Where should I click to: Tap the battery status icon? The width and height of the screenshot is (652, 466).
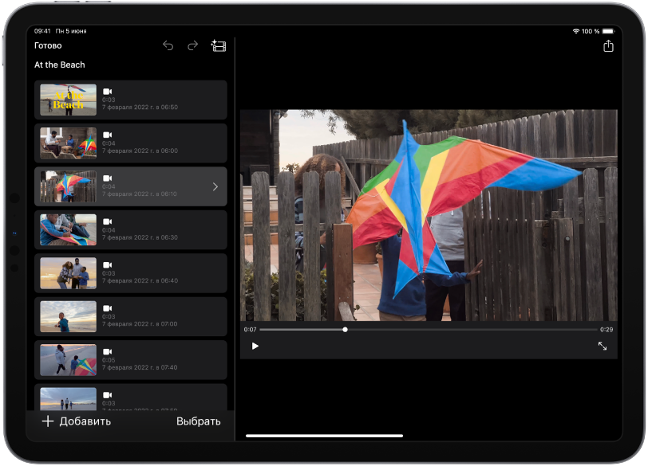coord(608,31)
